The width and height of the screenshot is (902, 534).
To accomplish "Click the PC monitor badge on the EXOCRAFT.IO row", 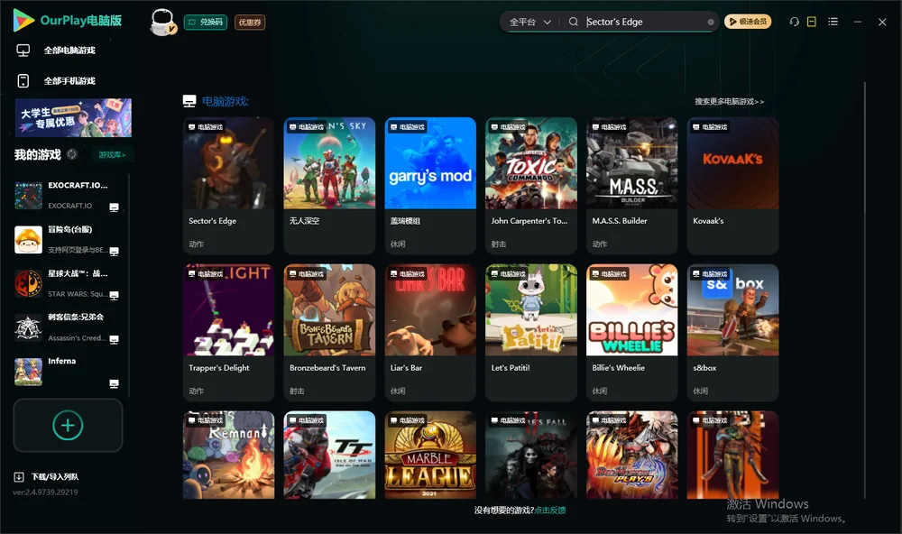I will pyautogui.click(x=114, y=207).
